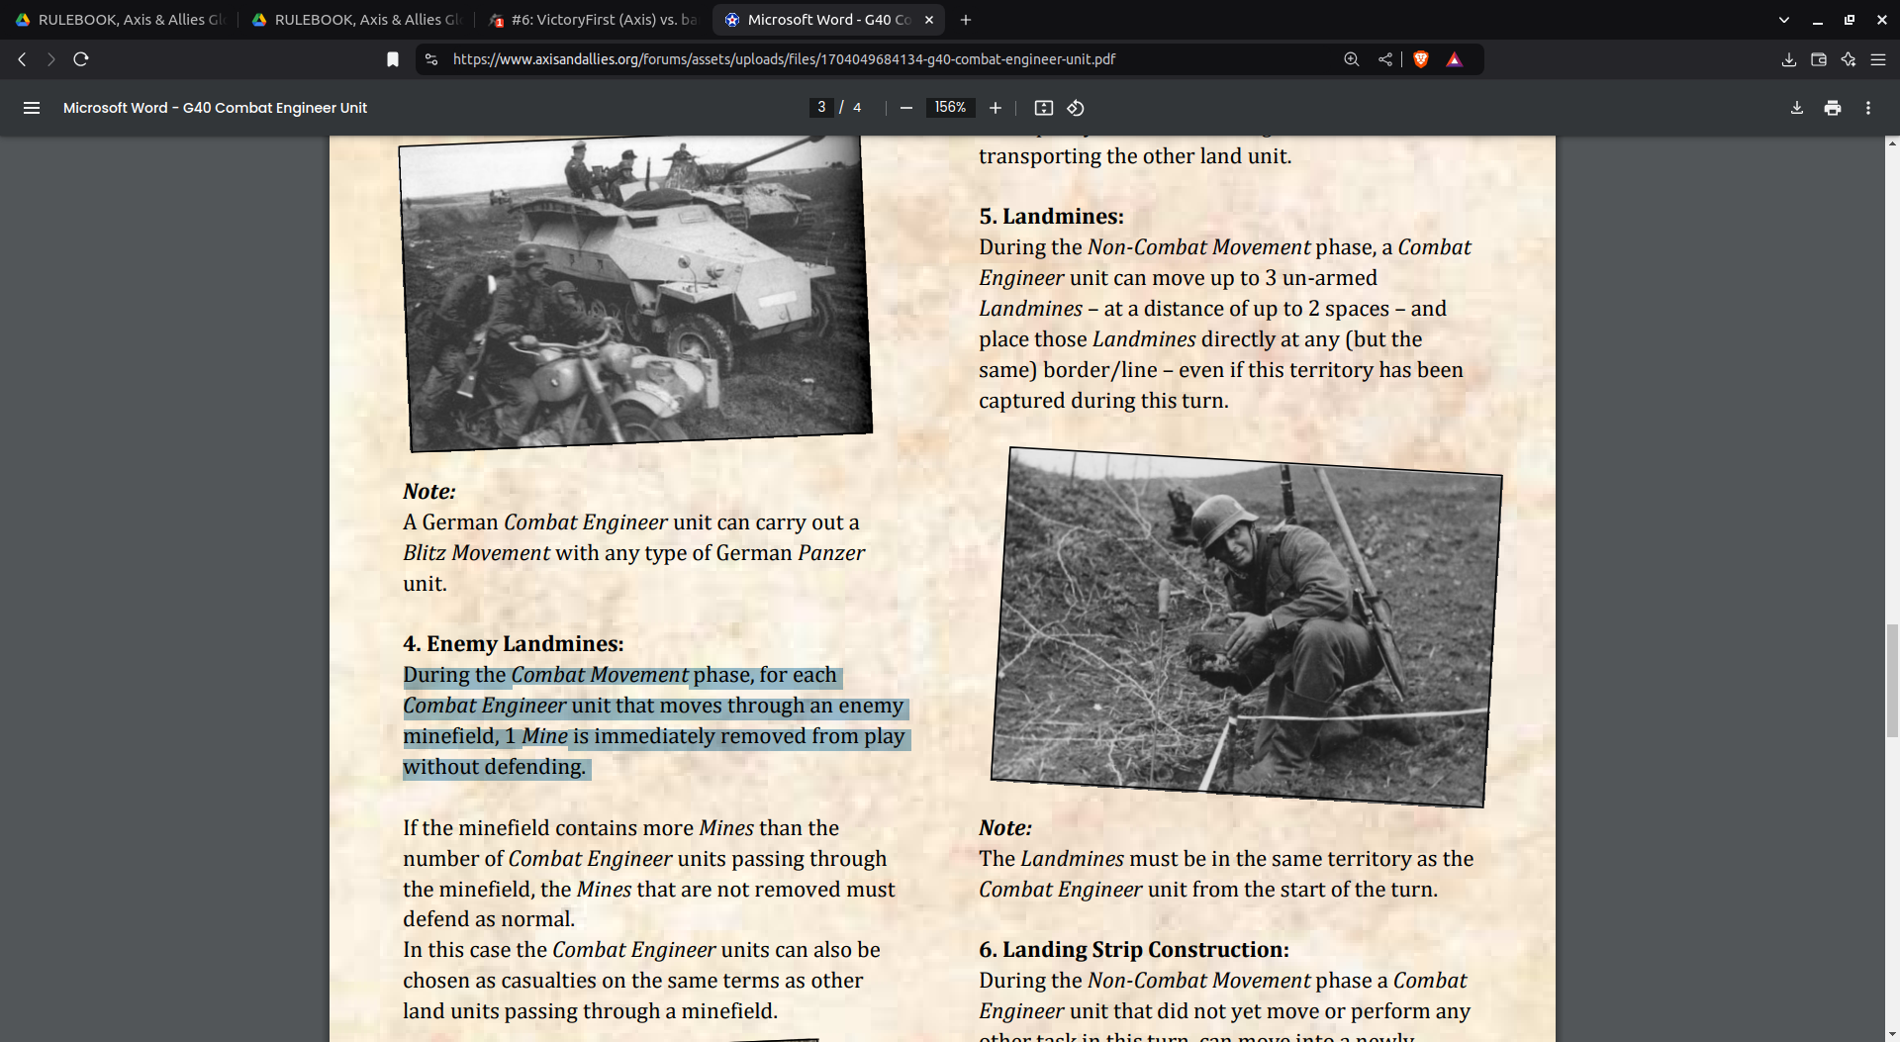1900x1042 pixels.
Task: Toggle the PDF sidebar menu
Action: click(32, 108)
